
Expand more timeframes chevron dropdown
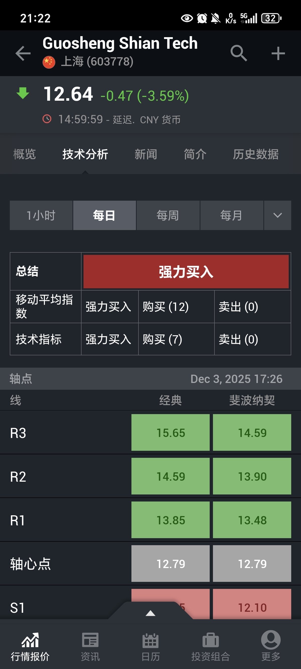click(x=278, y=215)
